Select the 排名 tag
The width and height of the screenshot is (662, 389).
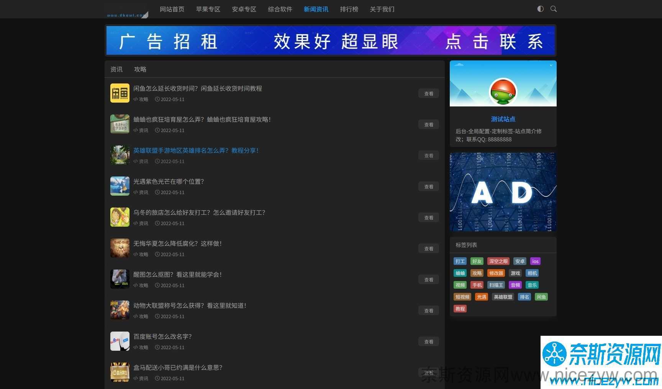[x=524, y=297]
